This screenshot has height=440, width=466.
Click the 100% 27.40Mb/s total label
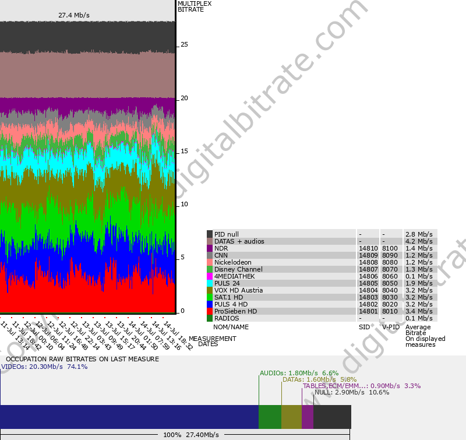point(191,435)
